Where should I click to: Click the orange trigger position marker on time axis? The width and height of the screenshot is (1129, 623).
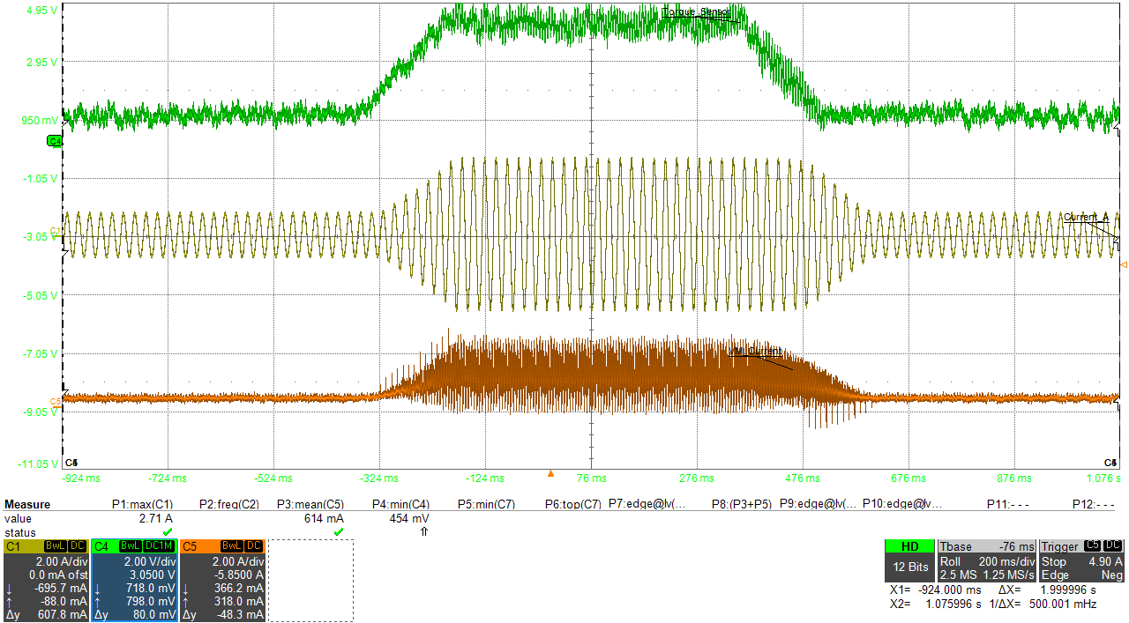click(550, 474)
